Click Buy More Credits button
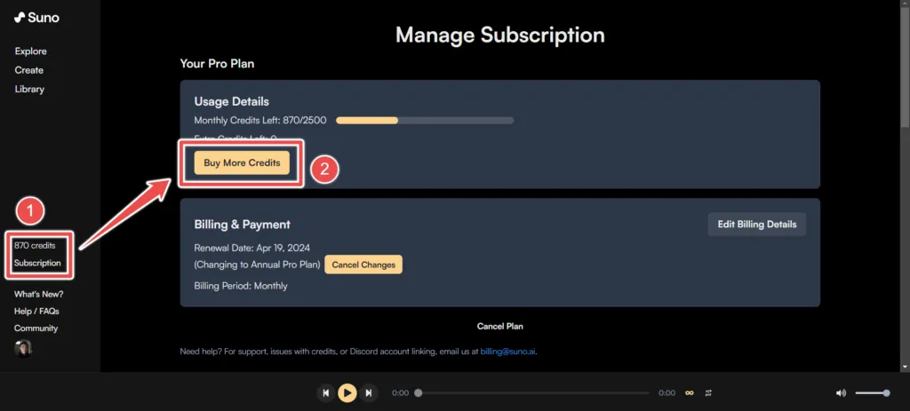910x411 pixels. click(242, 163)
